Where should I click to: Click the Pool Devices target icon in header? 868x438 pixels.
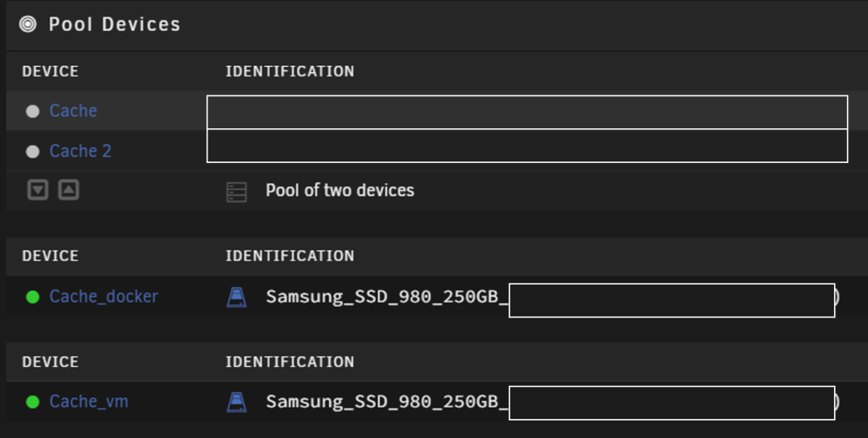click(28, 23)
